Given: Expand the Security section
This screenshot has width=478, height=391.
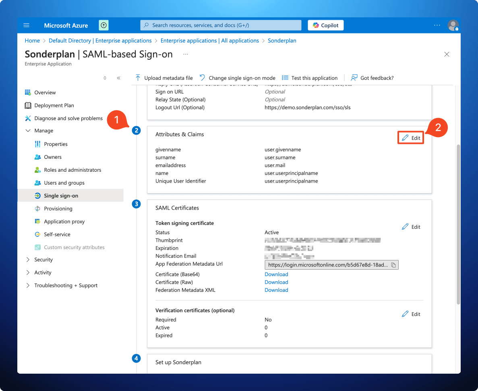Looking at the screenshot, I should [27, 260].
